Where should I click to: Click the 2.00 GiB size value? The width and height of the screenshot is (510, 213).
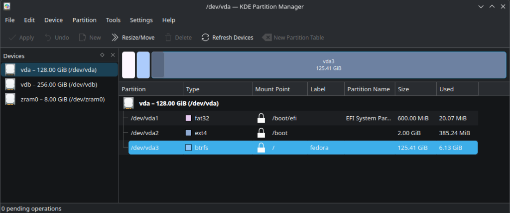click(409, 133)
